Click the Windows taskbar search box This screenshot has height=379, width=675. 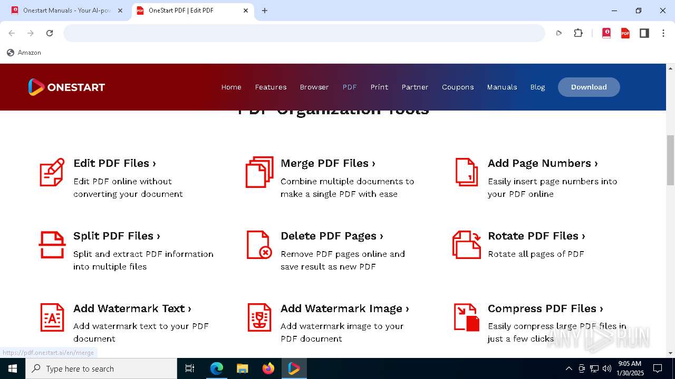pos(101,368)
